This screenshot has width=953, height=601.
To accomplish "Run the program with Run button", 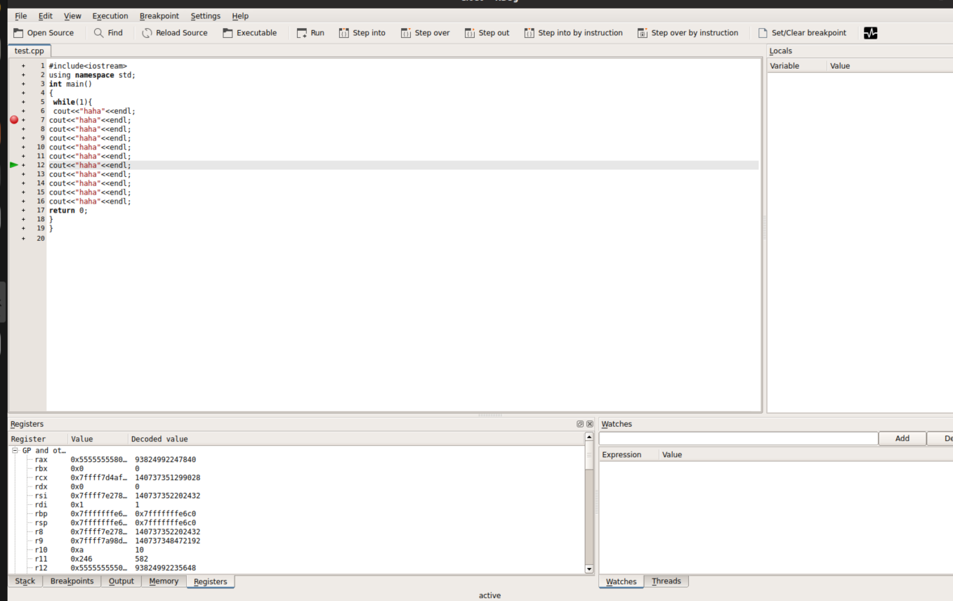I will [x=310, y=33].
